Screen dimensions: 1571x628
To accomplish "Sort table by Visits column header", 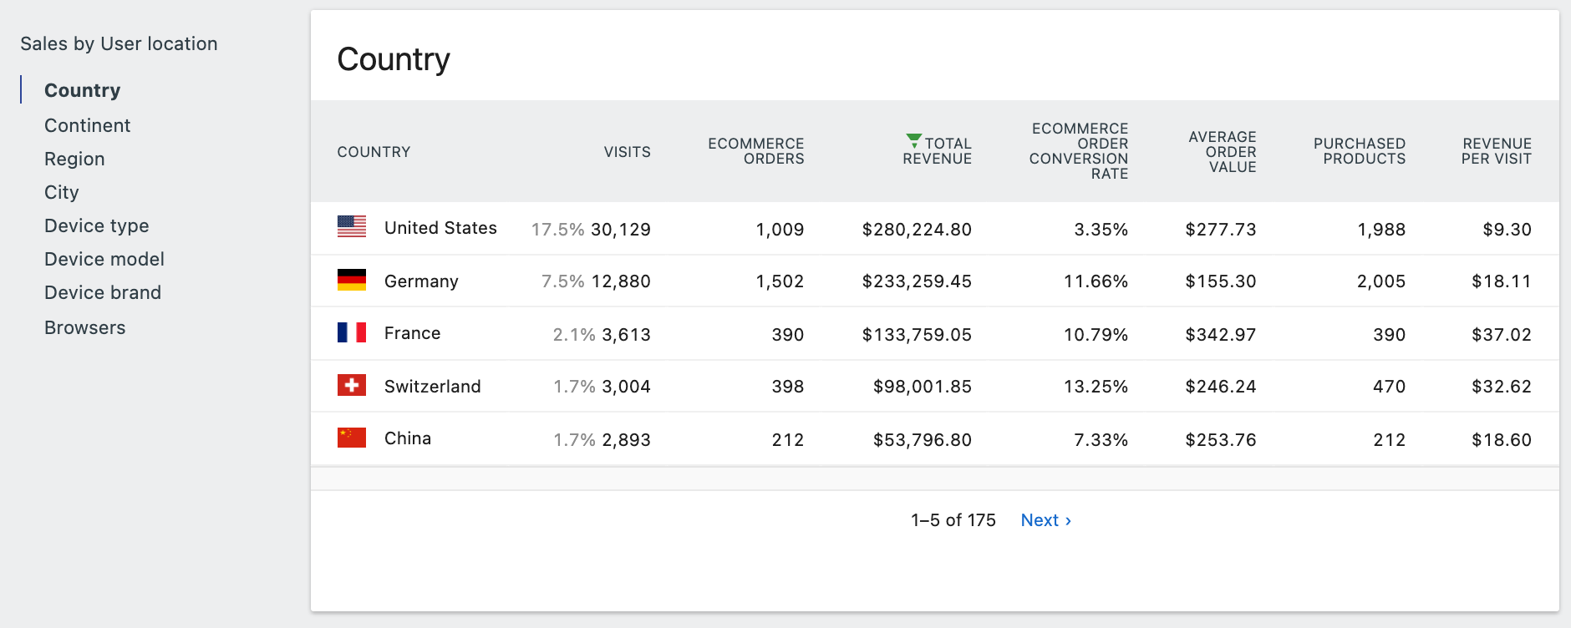I will coord(627,152).
